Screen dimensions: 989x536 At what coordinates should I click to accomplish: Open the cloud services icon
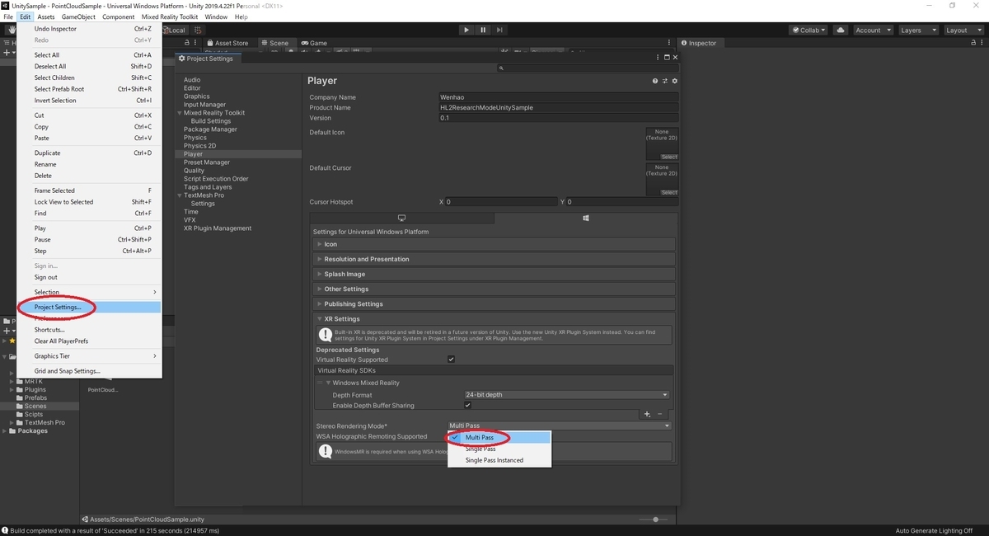pos(841,30)
